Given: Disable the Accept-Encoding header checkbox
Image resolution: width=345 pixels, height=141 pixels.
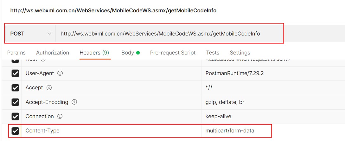Looking at the screenshot, I should click(x=15, y=102).
